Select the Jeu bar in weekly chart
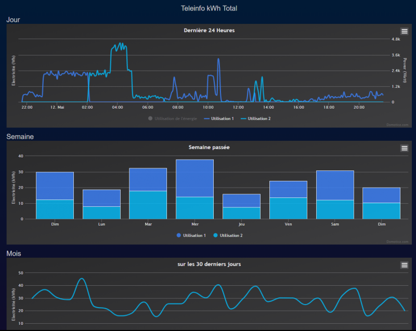 (x=241, y=206)
